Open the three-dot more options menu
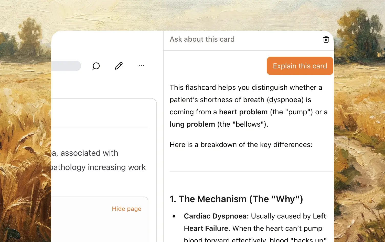Screen dimensions: 385x242 pyautogui.click(x=141, y=66)
